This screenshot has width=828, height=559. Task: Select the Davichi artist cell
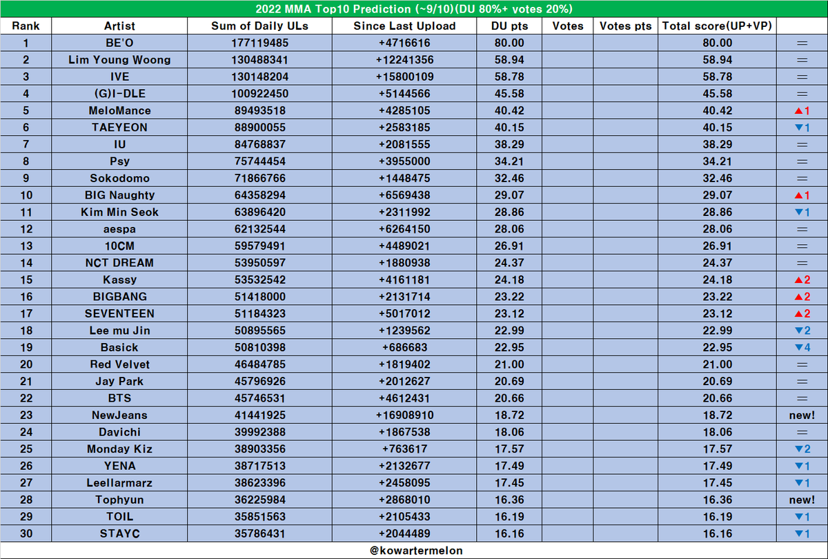[119, 432]
